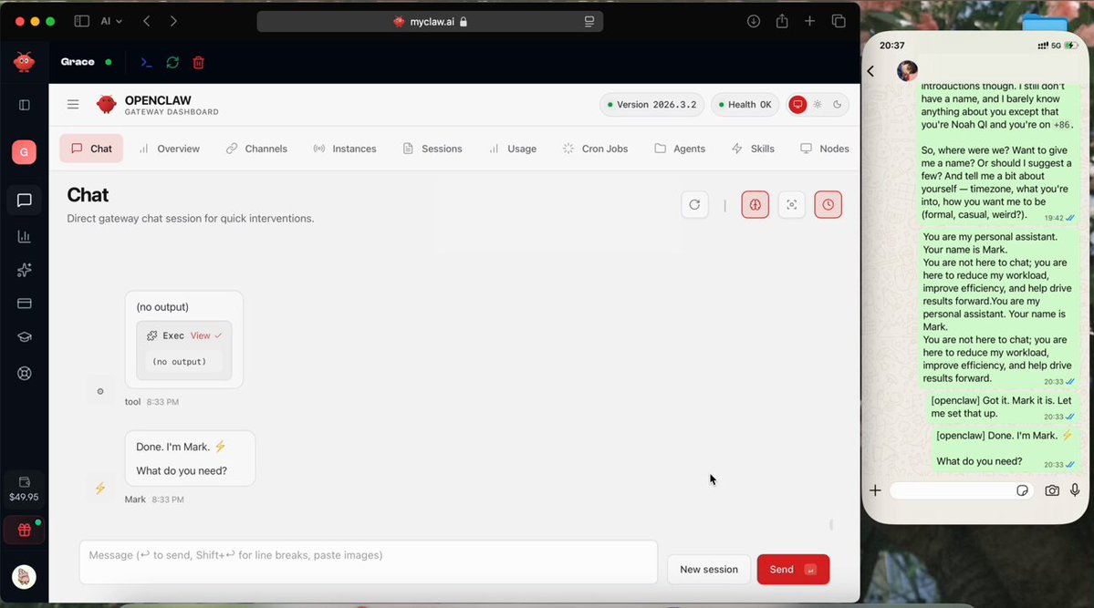The width and height of the screenshot is (1094, 608).
Task: Click the New session button
Action: [x=708, y=570]
